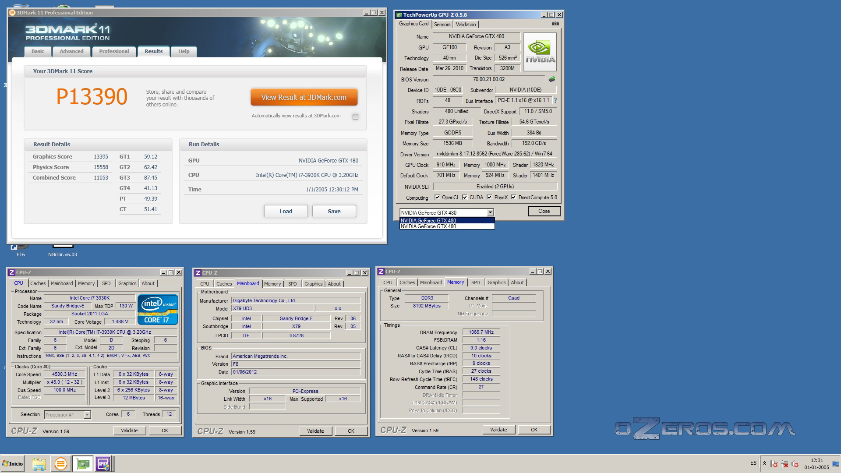The image size is (841, 473).
Task: Toggle the OpenCL checkbox in GPU-Z
Action: [x=437, y=197]
